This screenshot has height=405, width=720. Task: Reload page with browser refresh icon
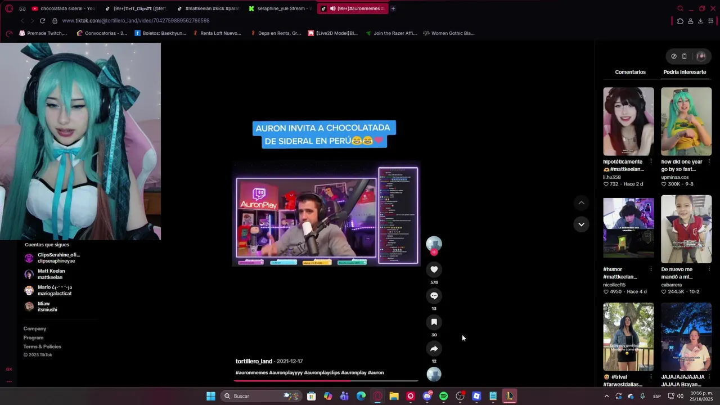click(42, 21)
